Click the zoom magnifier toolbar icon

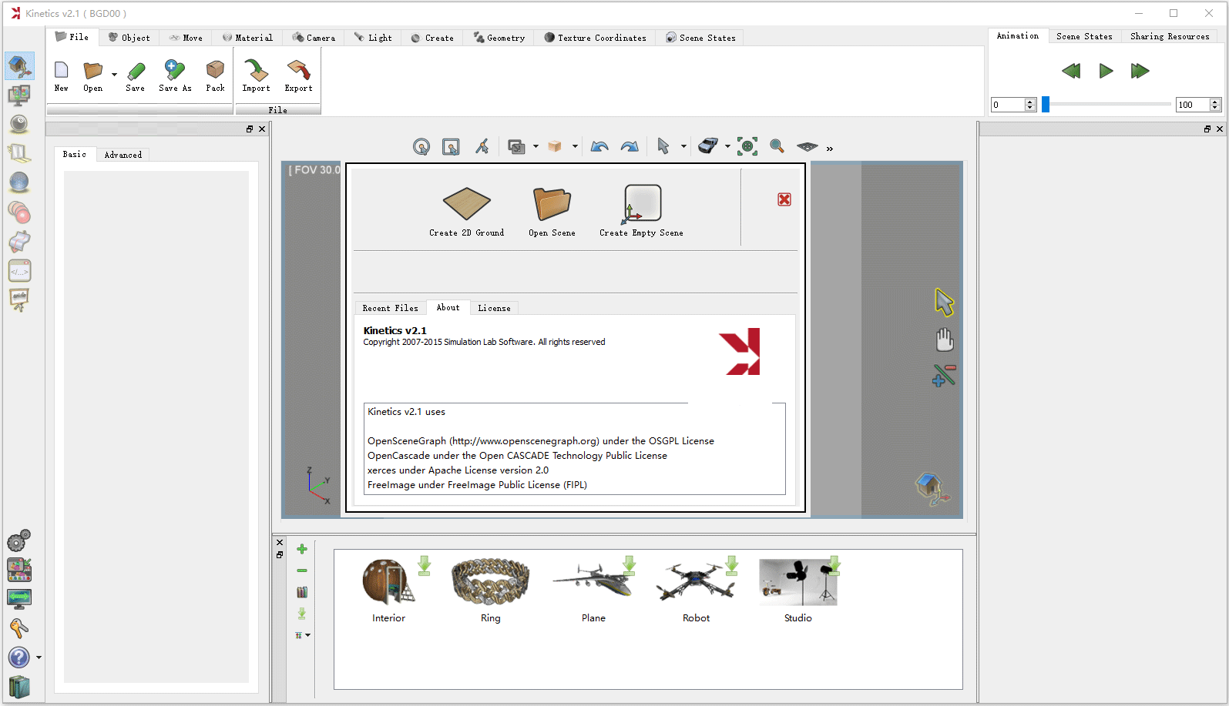pyautogui.click(x=777, y=146)
